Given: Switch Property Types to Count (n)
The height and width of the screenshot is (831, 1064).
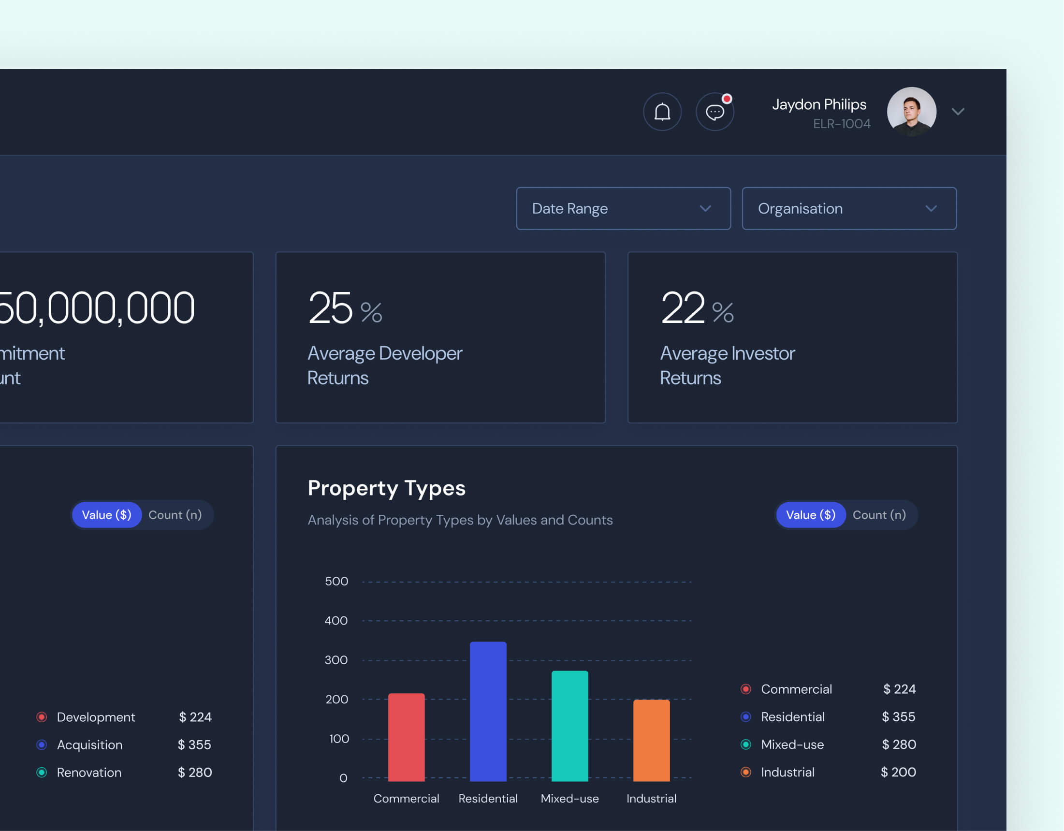Looking at the screenshot, I should click(x=879, y=515).
